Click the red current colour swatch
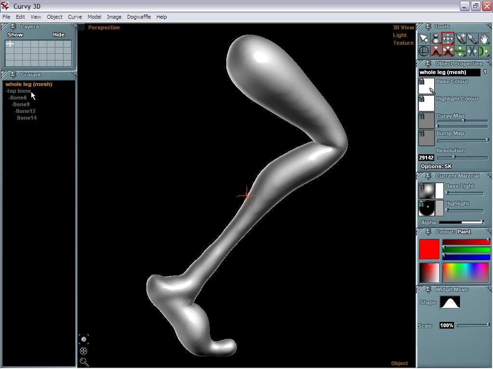The width and height of the screenshot is (493, 369). coord(429,249)
